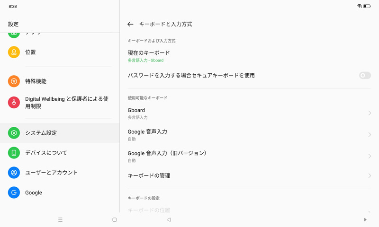Open ユーザーとアカウント settings entry

pyautogui.click(x=60, y=173)
